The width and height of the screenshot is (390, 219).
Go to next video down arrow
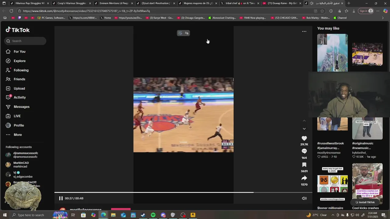point(304,129)
